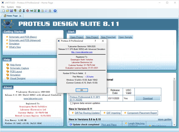The width and height of the screenshot is (179, 132).
Task: Open Schematic and PCB (Advanced) tutorial
Action: tap(25, 40)
